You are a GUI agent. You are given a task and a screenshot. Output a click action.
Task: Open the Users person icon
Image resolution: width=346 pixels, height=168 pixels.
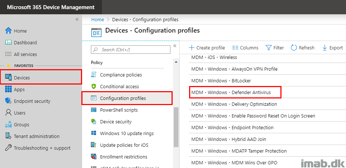(8, 113)
